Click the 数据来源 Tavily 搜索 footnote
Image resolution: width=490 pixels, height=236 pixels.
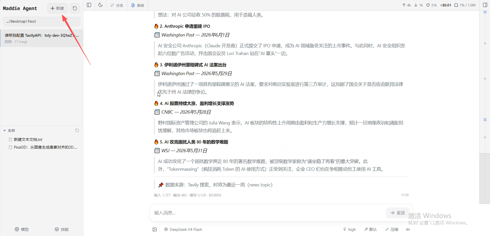coord(215,185)
